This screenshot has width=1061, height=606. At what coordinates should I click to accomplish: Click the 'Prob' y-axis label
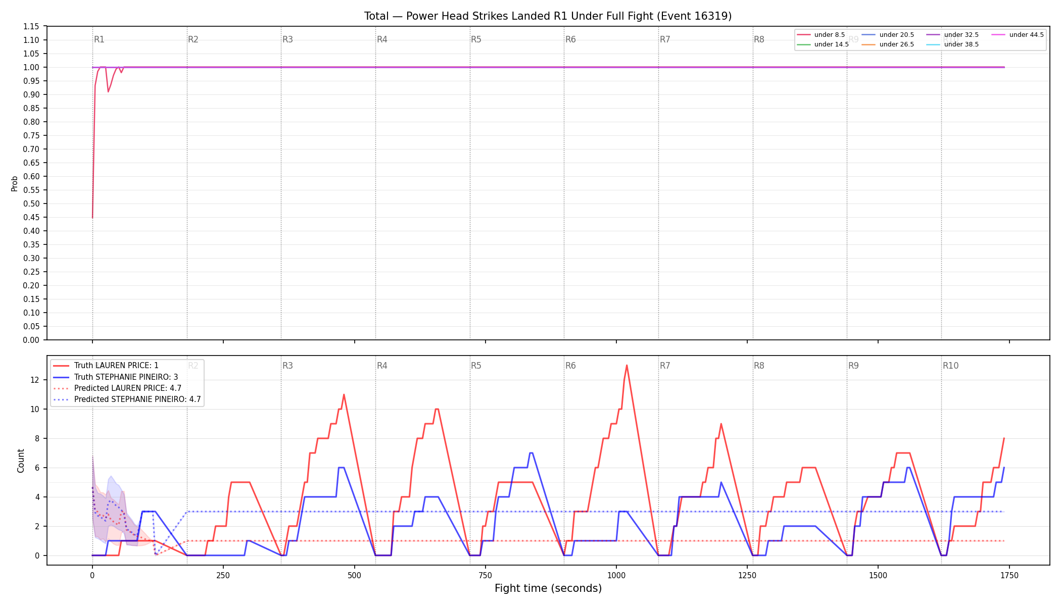pos(15,183)
